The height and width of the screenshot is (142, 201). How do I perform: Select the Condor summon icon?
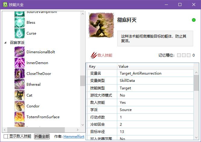(20, 106)
